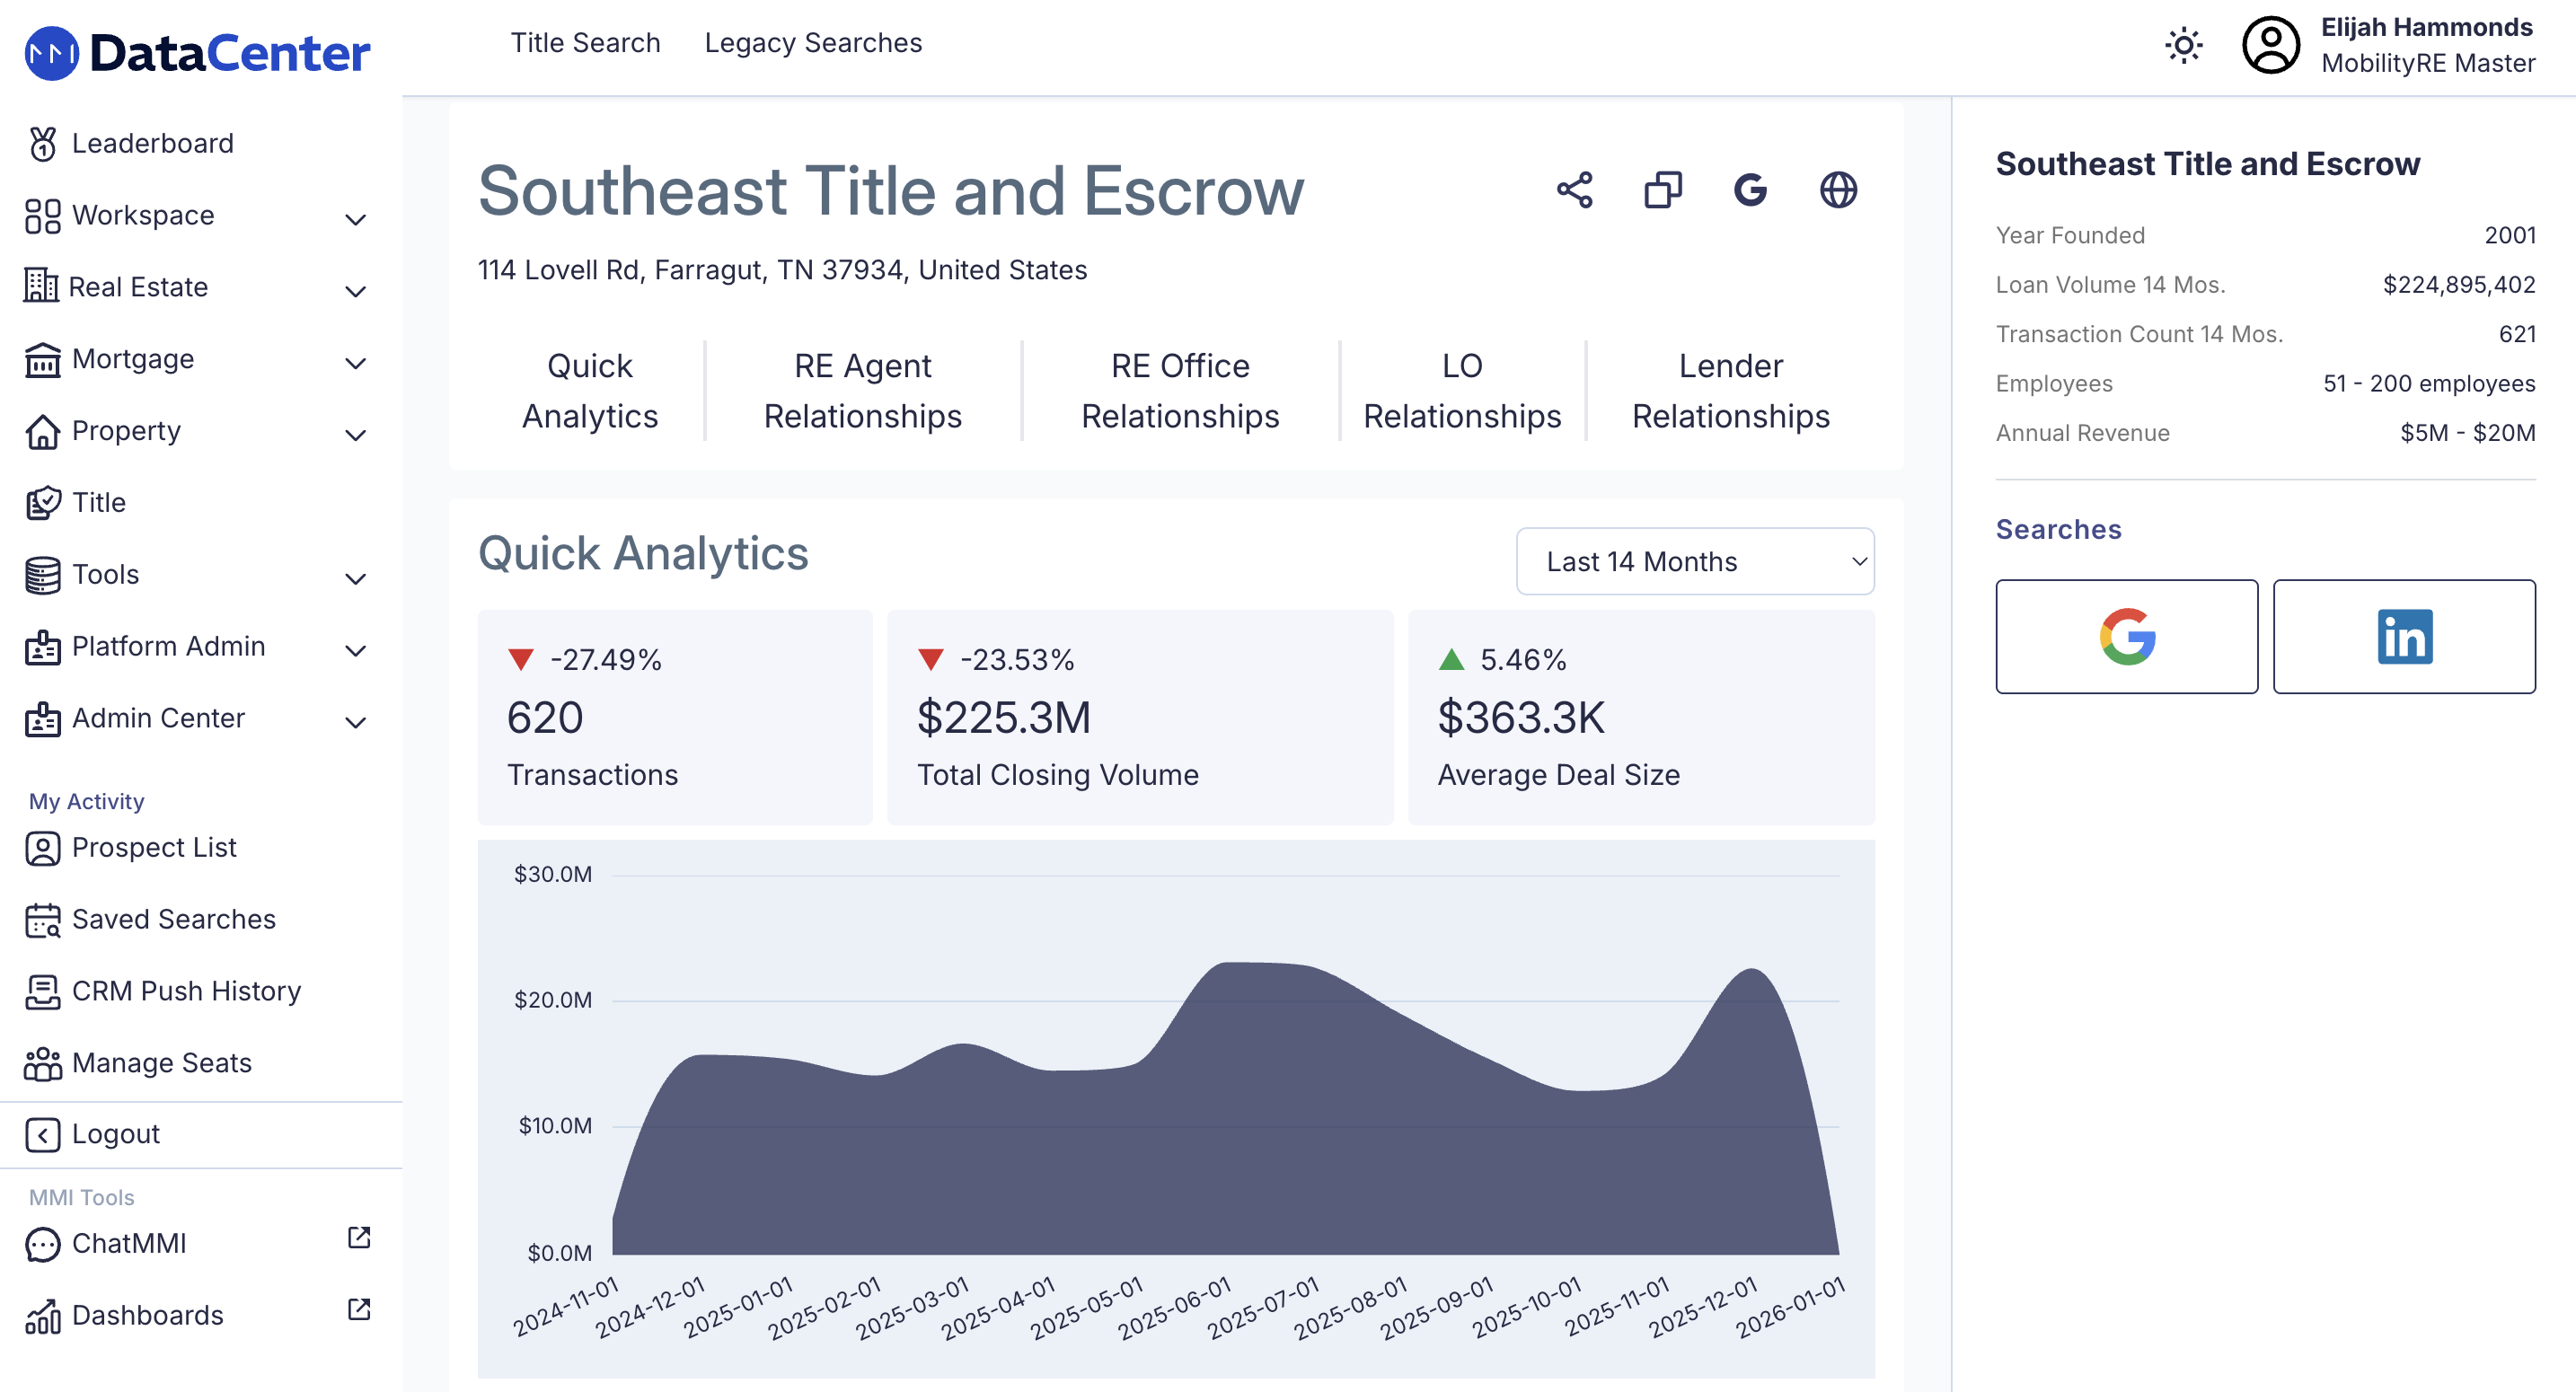Switch to RE Office Relationships tab
Image resolution: width=2576 pixels, height=1392 pixels.
pyautogui.click(x=1180, y=391)
